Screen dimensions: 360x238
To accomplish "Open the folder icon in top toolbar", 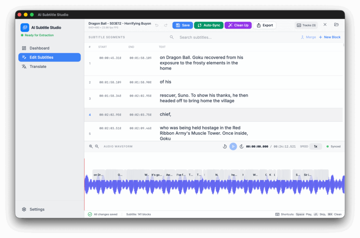I will [x=336, y=25].
